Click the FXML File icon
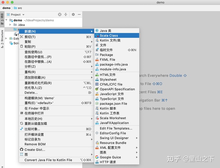220x168 pixels. coord(97,60)
